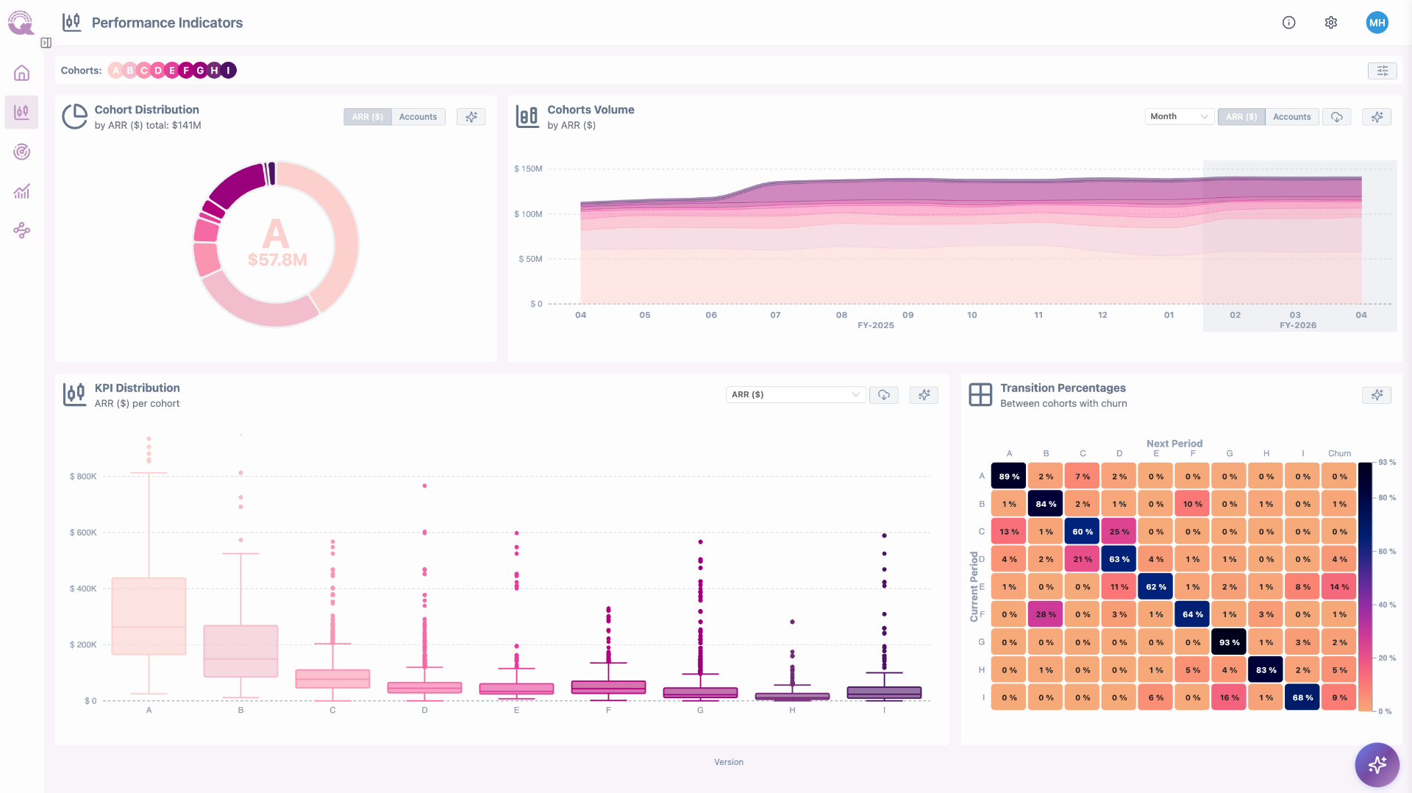Click the 14 % E churn cell
The height and width of the screenshot is (793, 1412).
coord(1339,587)
